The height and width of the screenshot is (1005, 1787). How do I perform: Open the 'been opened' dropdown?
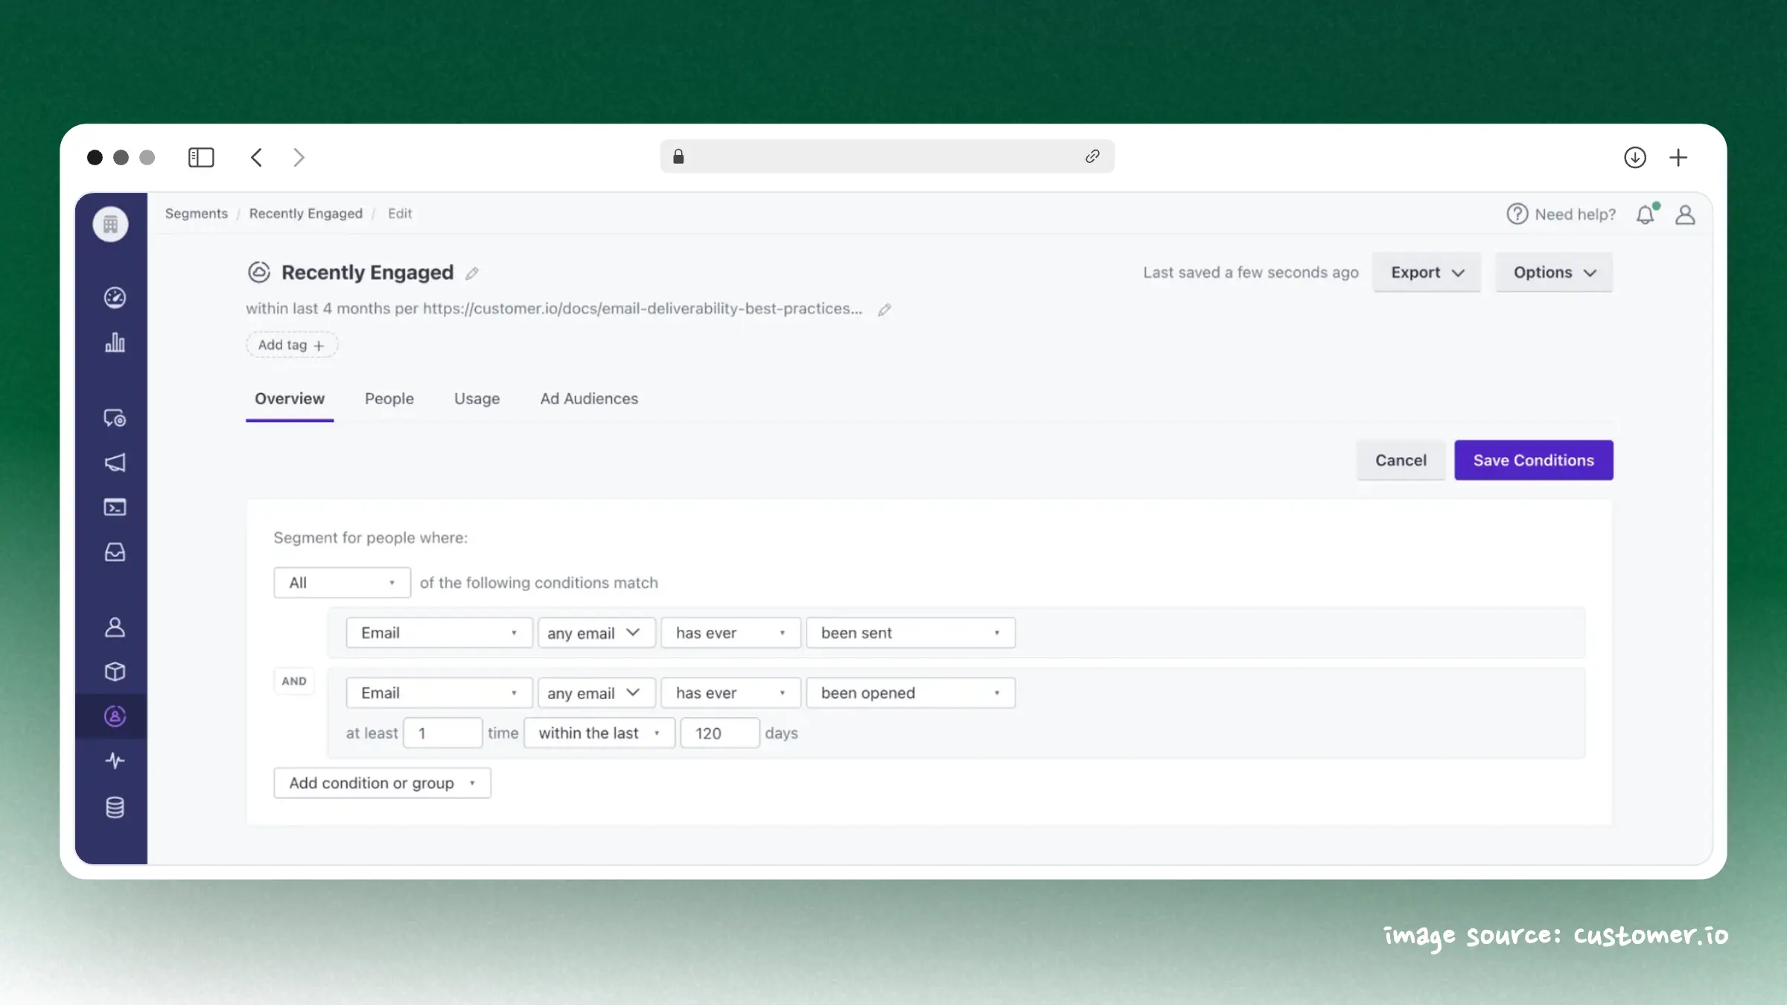coord(910,693)
